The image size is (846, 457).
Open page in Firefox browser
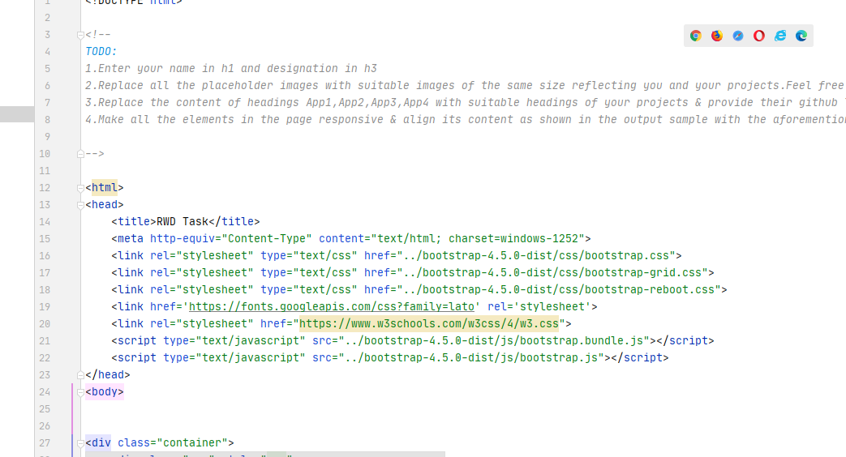pos(717,36)
